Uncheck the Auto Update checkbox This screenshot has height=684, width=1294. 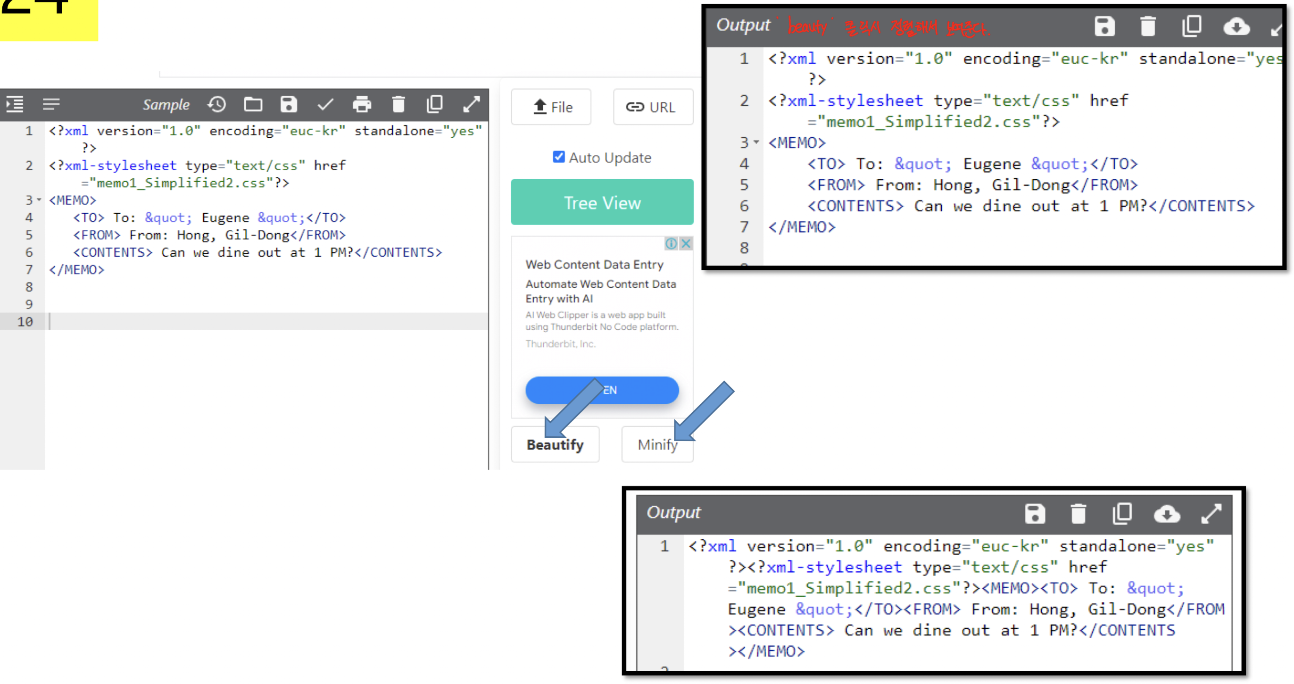point(559,157)
